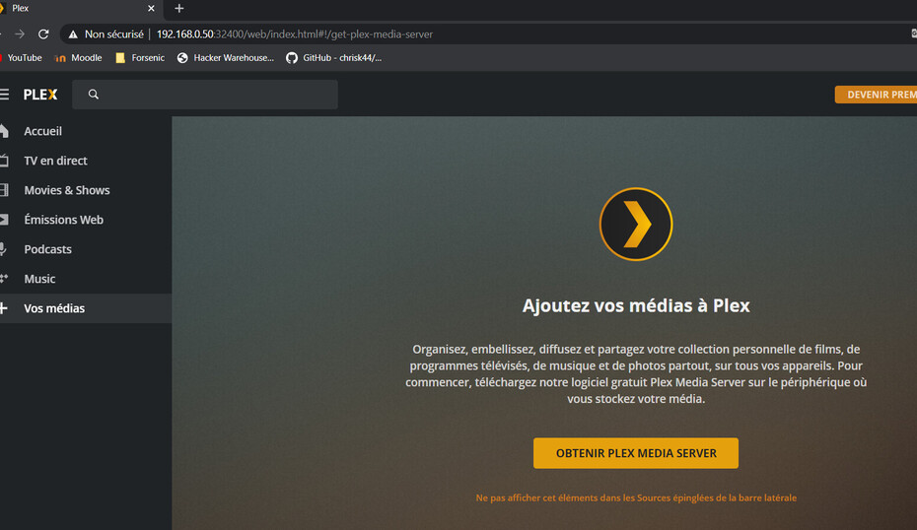Click the Music sparkle icon
Viewport: 917px width, 530px height.
click(x=4, y=279)
